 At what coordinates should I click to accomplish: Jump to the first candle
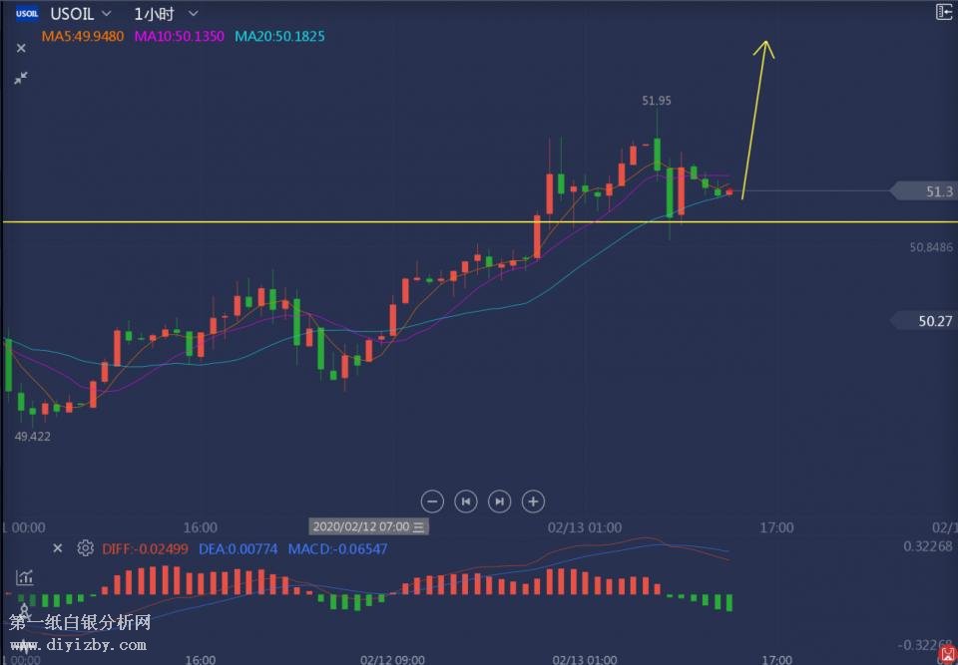(466, 501)
